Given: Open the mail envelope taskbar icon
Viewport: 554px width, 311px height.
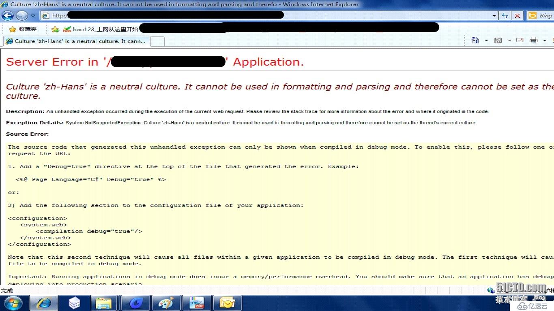Looking at the screenshot, I should (x=228, y=303).
